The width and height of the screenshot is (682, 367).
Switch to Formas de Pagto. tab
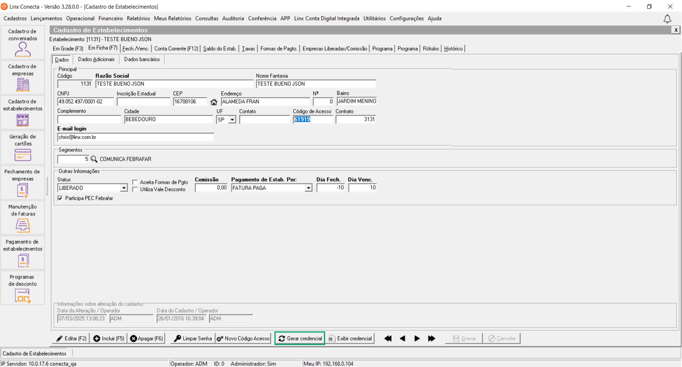pos(279,49)
